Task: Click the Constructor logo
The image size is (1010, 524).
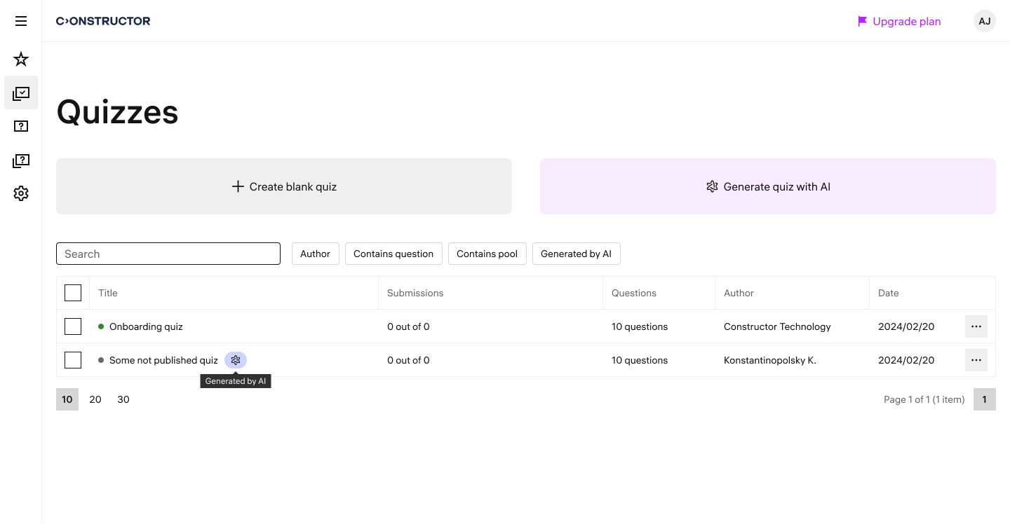Action: point(103,21)
